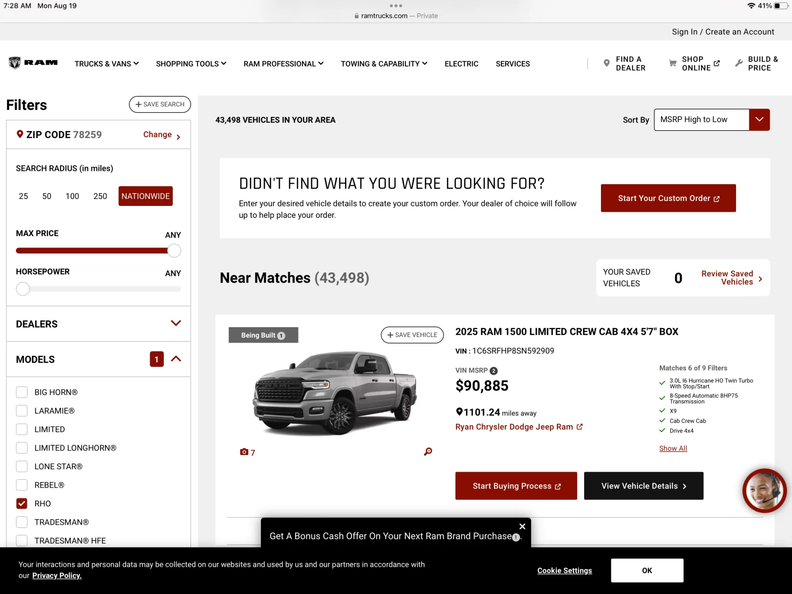Click the Find a Dealer location pin icon
This screenshot has height=594, width=792.
coord(606,63)
